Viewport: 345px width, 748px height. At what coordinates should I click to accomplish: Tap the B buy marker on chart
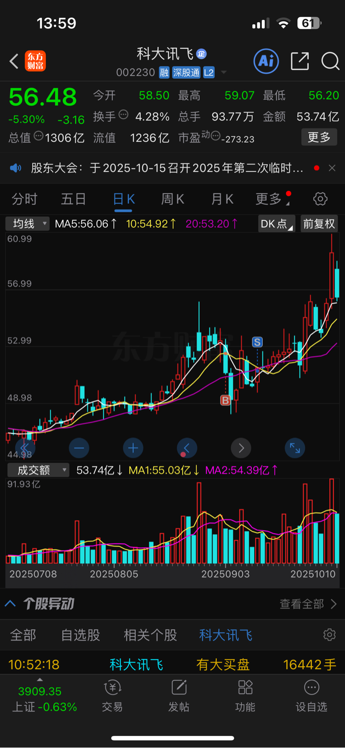pos(226,400)
